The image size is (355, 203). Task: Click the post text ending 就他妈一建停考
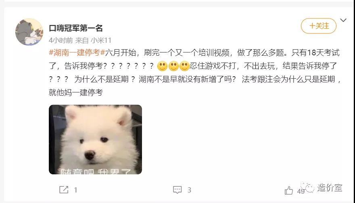click(76, 92)
